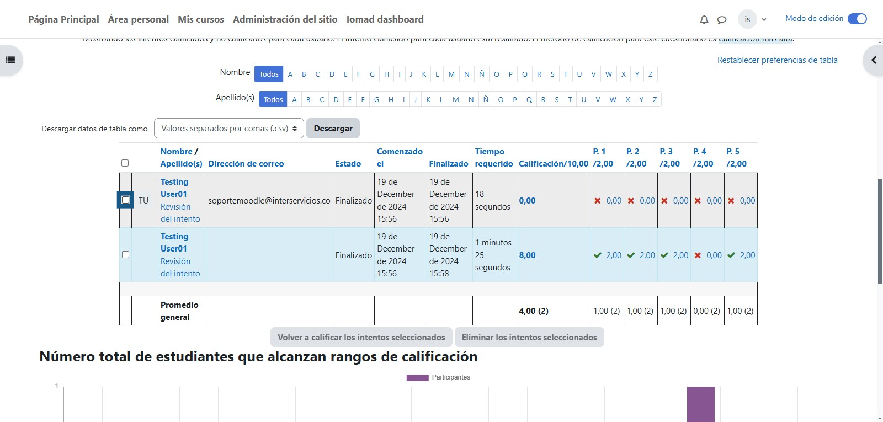Go to Mis cursos menu
Screen dimensions: 883x422
201,19
